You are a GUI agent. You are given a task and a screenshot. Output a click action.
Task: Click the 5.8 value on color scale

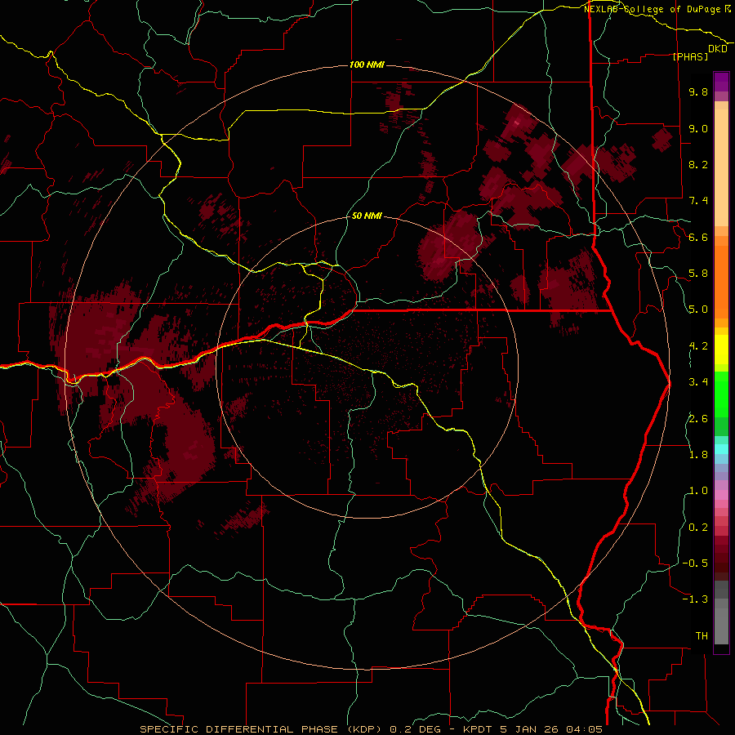click(698, 274)
